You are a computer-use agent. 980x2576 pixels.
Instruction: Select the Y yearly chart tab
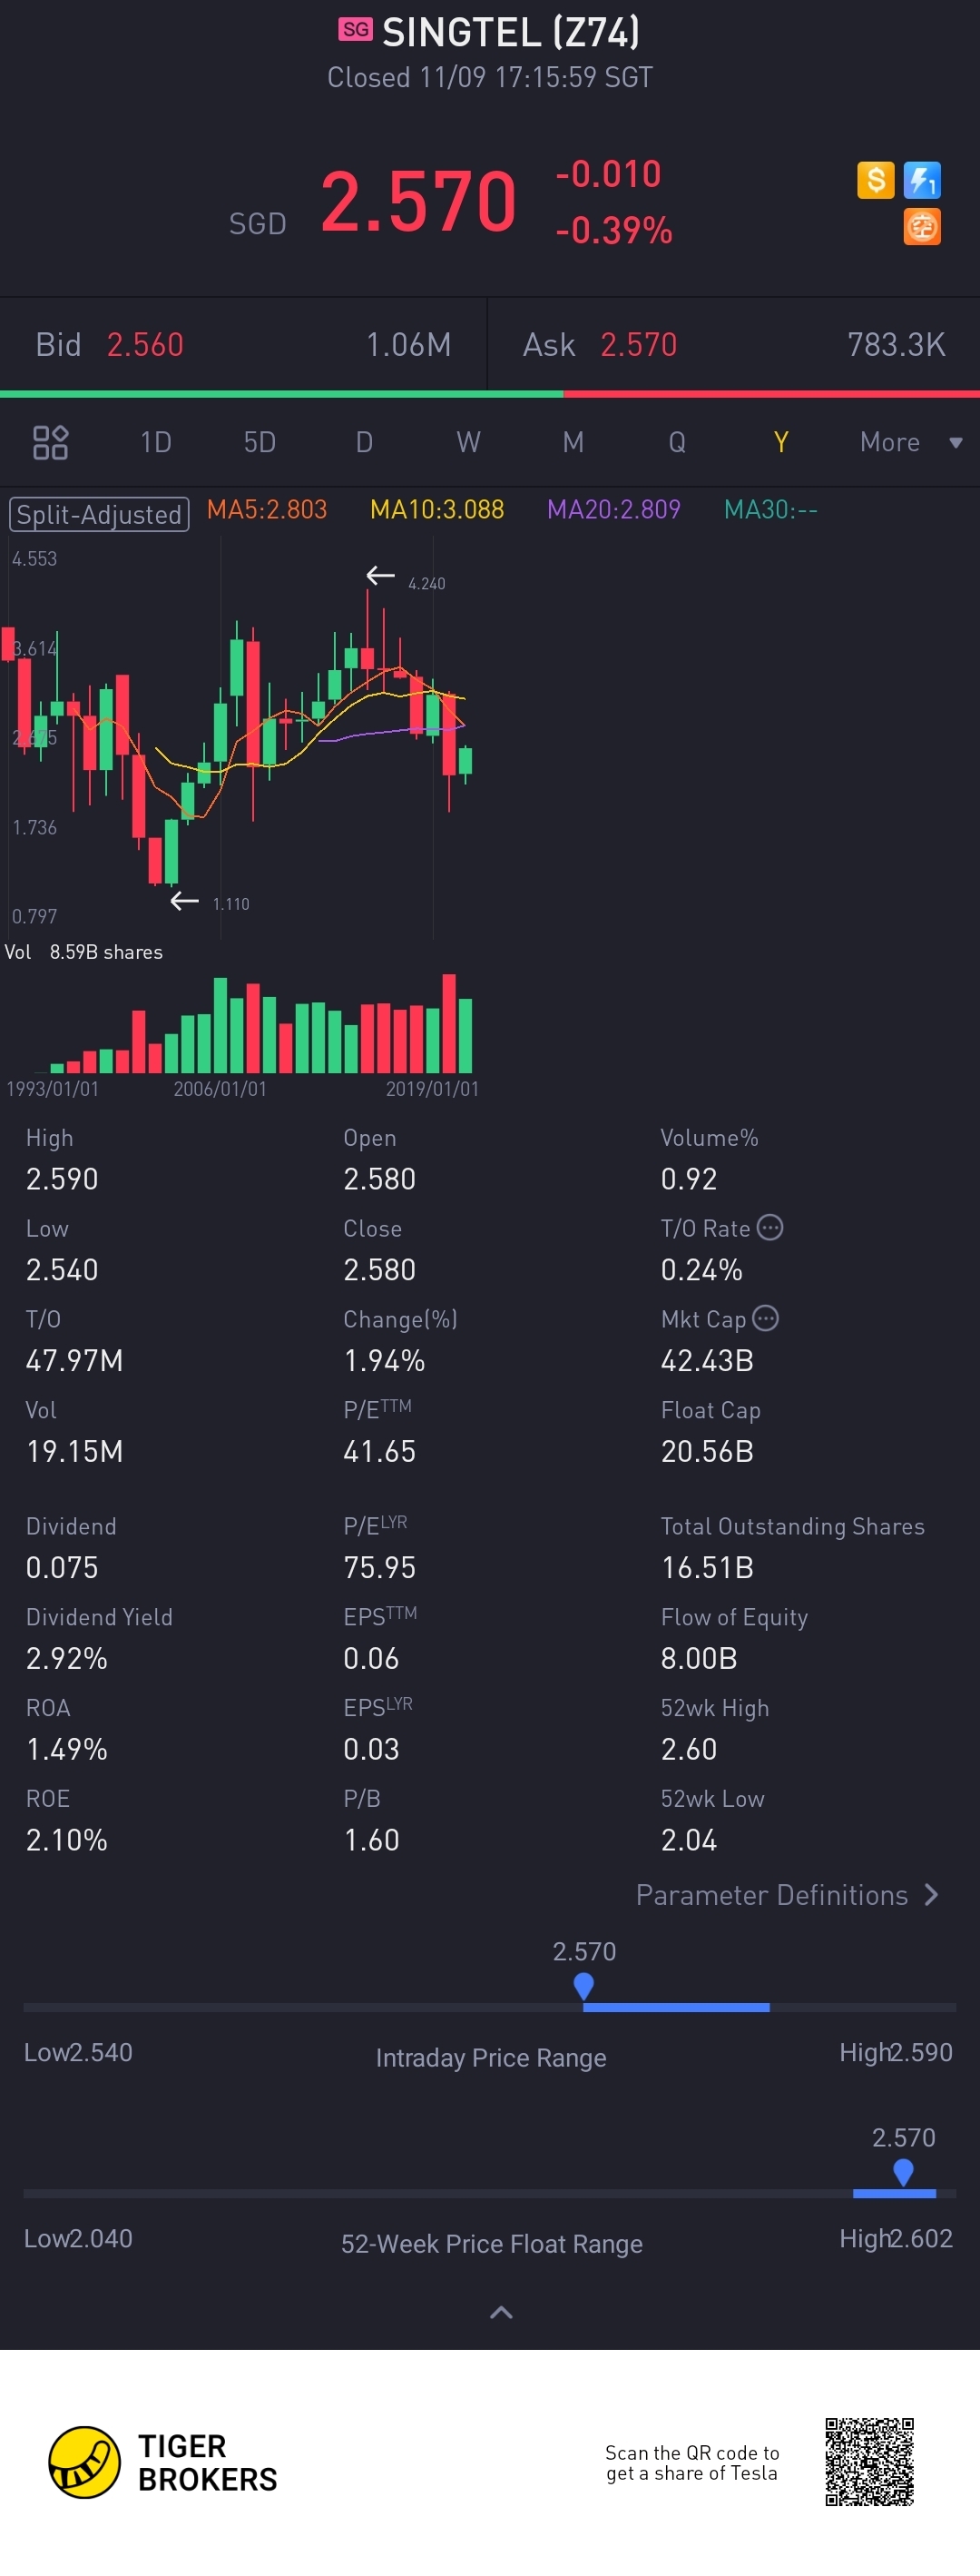[x=781, y=442]
